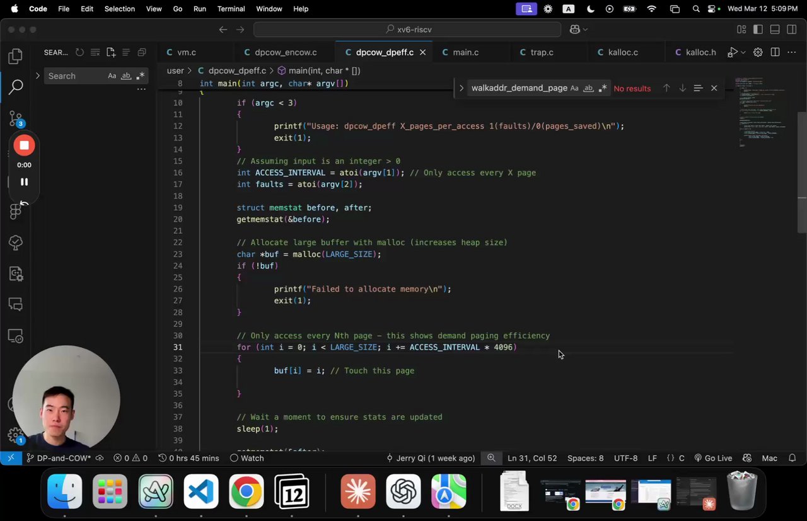807x521 pixels.
Task: Click the editor vertical scrollbar thumb
Action: (802, 171)
